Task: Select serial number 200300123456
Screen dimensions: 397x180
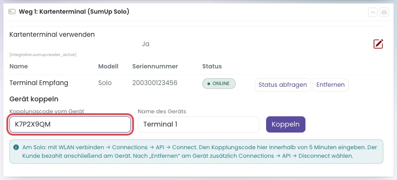Action: (x=155, y=83)
